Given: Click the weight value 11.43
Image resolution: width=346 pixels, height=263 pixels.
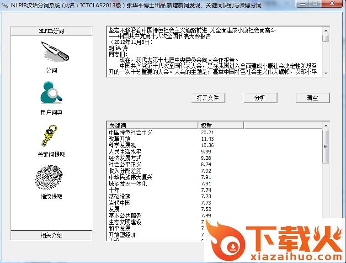Looking at the screenshot, I should pyautogui.click(x=207, y=139).
